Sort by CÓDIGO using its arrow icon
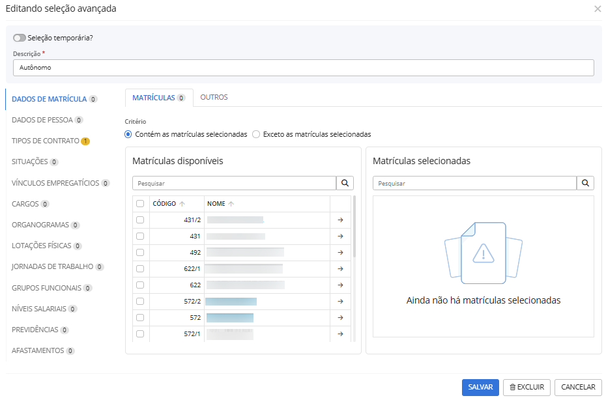This screenshot has height=398, width=606. 182,204
